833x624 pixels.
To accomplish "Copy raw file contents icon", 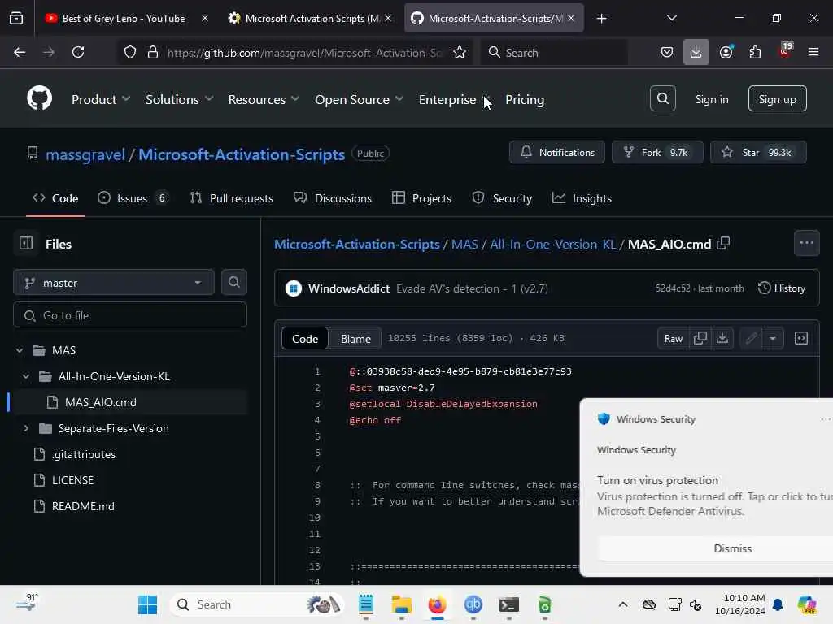I will [700, 338].
